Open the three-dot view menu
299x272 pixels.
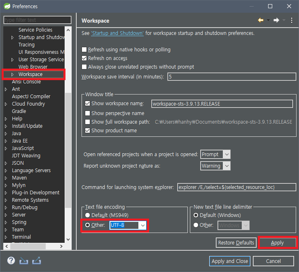292,20
